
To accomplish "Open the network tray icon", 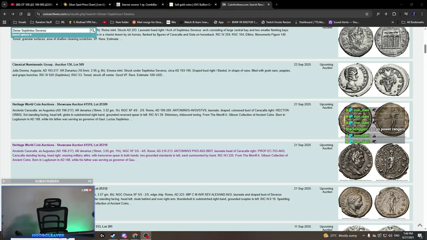I will click(x=385, y=236).
